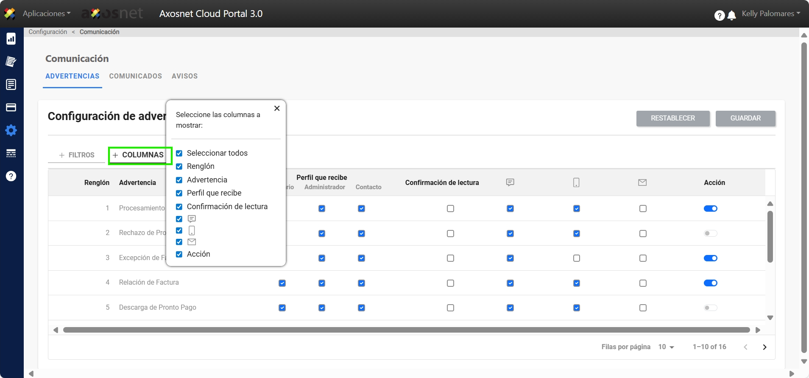809x378 pixels.
Task: Uncheck the 'Confirmación de lectura' column checkbox
Action: [x=179, y=207]
